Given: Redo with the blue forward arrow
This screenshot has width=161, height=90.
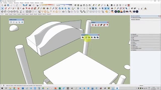Looking at the screenshot, I should click(x=26, y=5).
